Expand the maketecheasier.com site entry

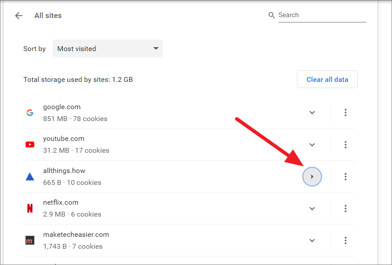[x=312, y=240]
